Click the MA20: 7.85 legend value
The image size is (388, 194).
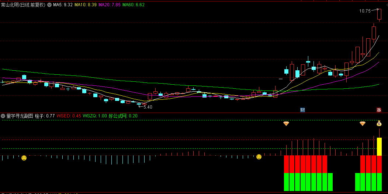coord(109,5)
